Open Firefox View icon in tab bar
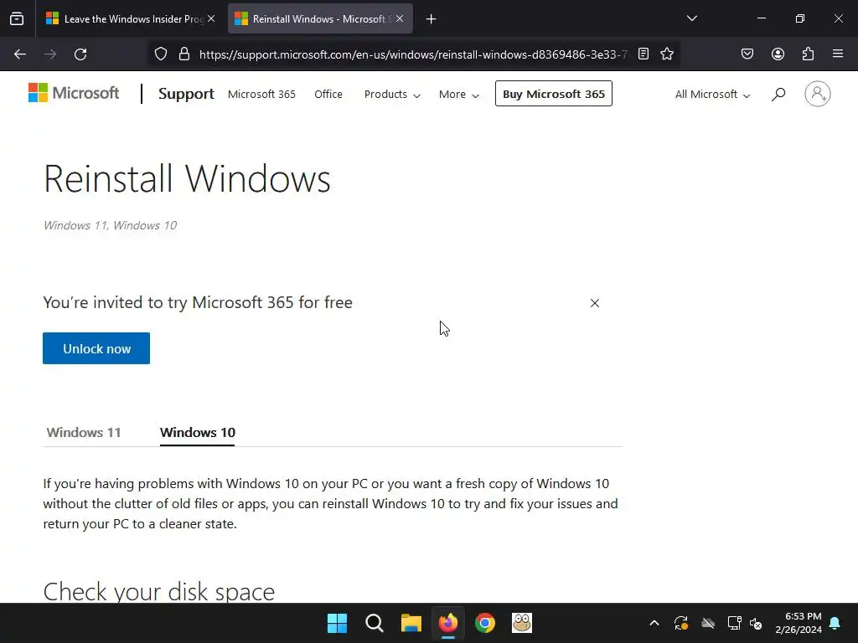This screenshot has width=858, height=643. click(x=17, y=18)
